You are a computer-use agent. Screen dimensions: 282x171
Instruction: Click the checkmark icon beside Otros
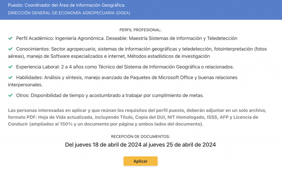(x=10, y=95)
